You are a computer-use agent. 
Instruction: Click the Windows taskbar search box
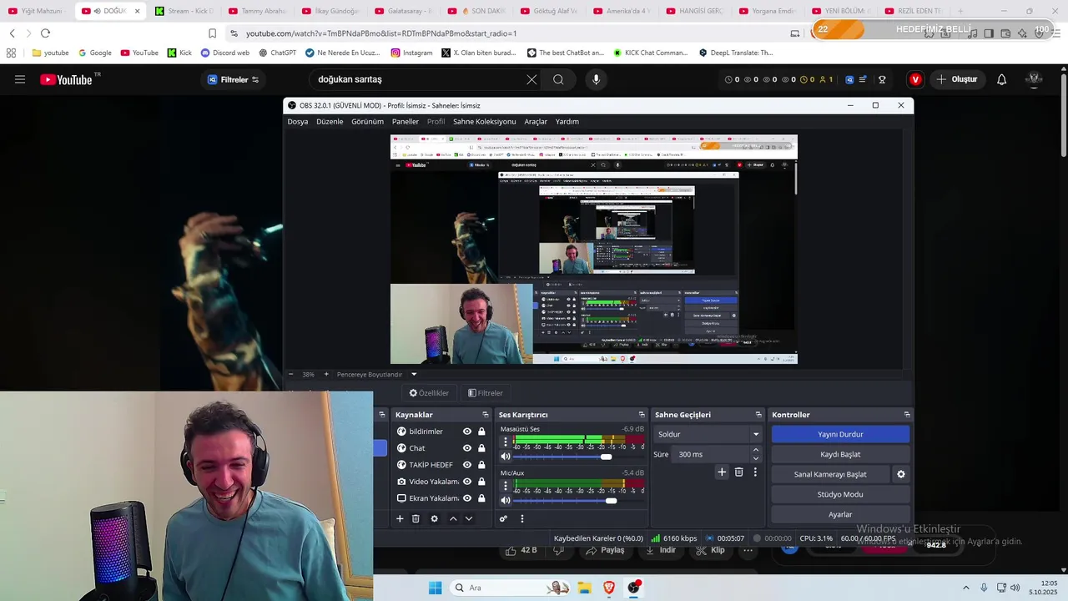[x=511, y=588]
